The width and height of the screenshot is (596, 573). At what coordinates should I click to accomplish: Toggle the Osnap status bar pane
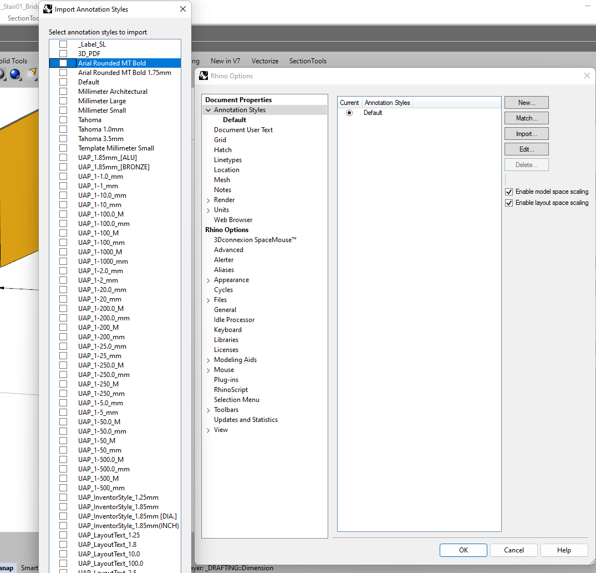coord(7,568)
